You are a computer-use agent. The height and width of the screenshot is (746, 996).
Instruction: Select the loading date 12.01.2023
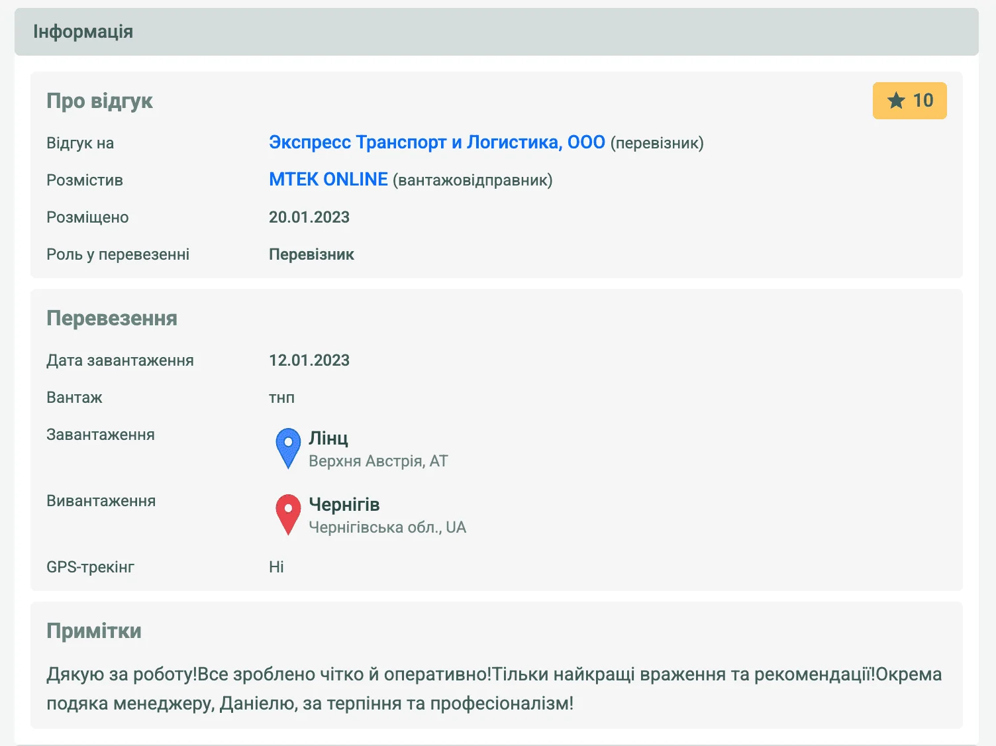pos(309,360)
